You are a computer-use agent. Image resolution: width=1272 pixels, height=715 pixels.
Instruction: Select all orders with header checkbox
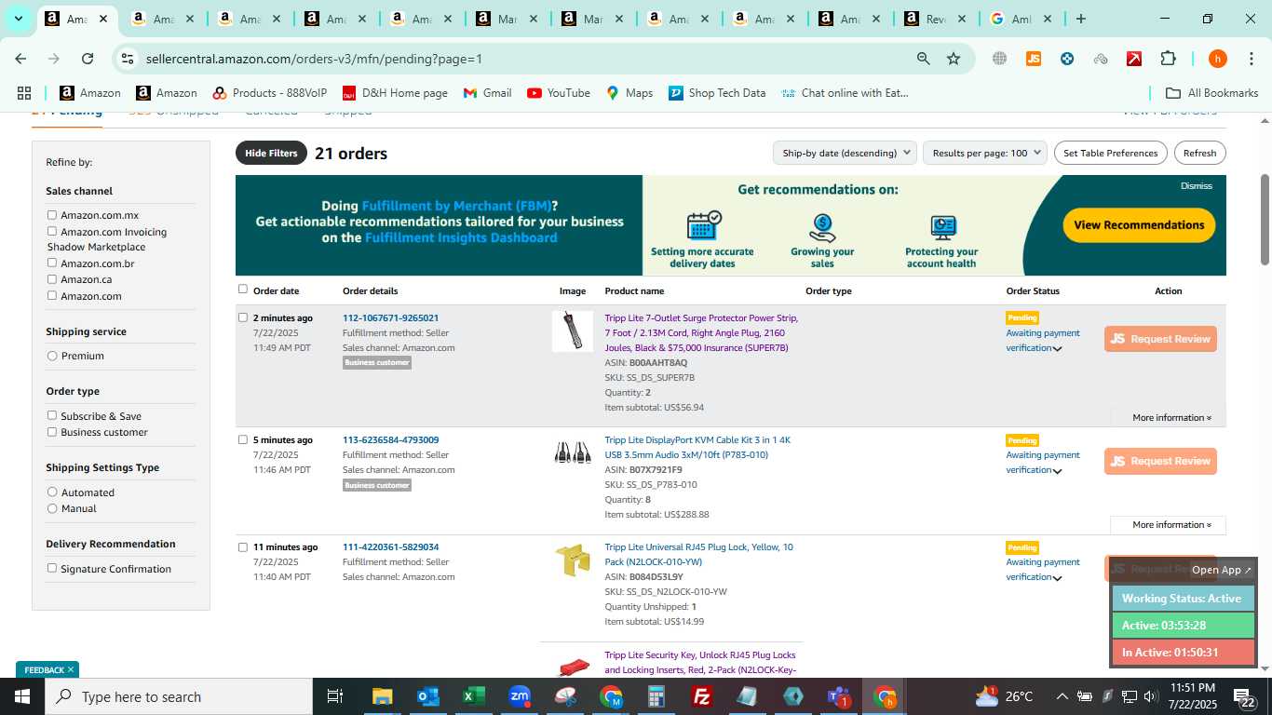click(243, 290)
